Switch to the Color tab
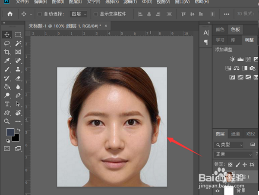Viewport: 259px width, 195px height. [220, 29]
